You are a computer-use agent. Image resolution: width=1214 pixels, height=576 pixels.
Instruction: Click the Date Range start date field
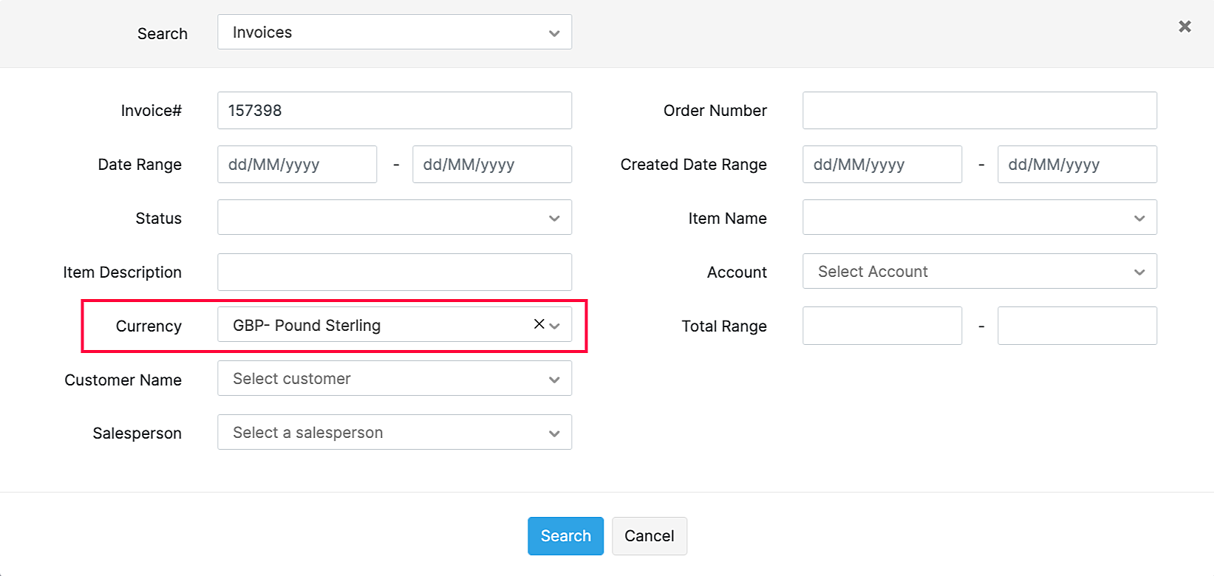click(x=297, y=165)
